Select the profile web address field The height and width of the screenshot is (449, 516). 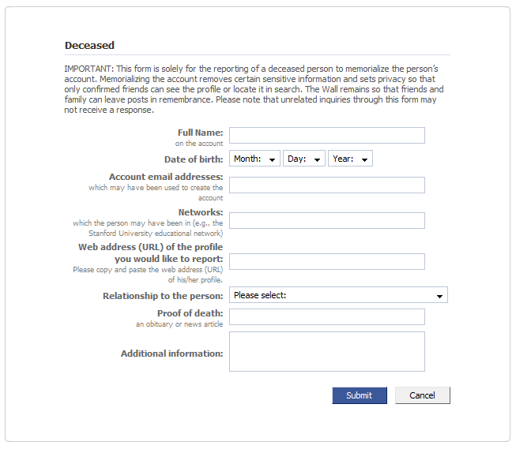[x=326, y=261]
